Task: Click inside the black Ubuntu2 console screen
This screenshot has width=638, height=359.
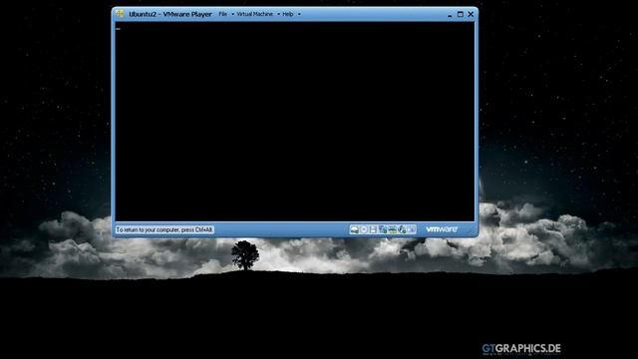Action: (295, 122)
